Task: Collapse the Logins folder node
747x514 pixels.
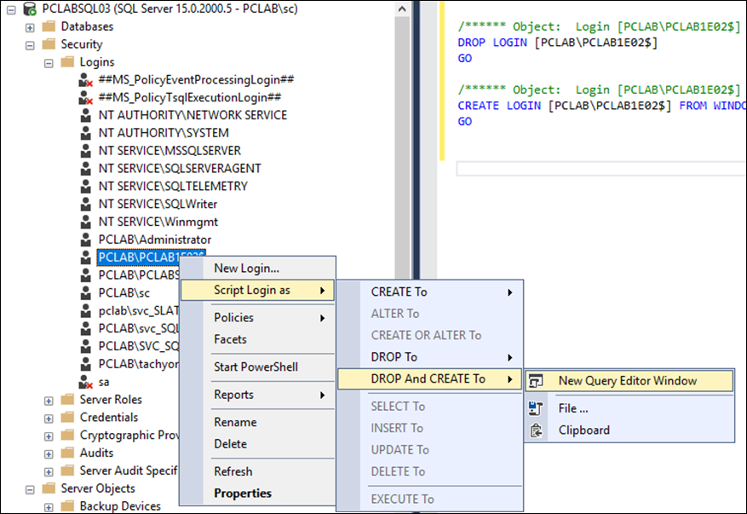Action: [49, 62]
